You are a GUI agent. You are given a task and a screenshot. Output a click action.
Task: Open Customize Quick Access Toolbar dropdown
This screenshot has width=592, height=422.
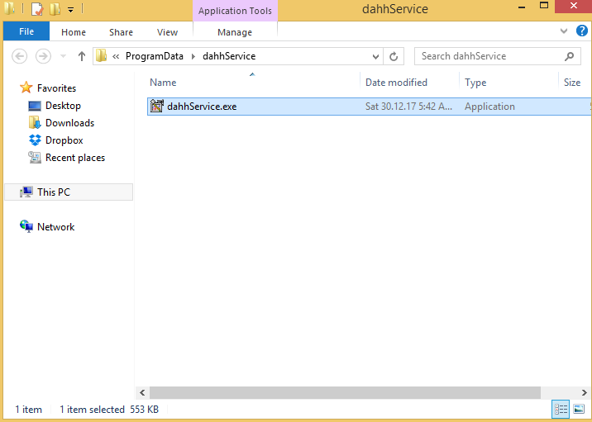point(70,10)
